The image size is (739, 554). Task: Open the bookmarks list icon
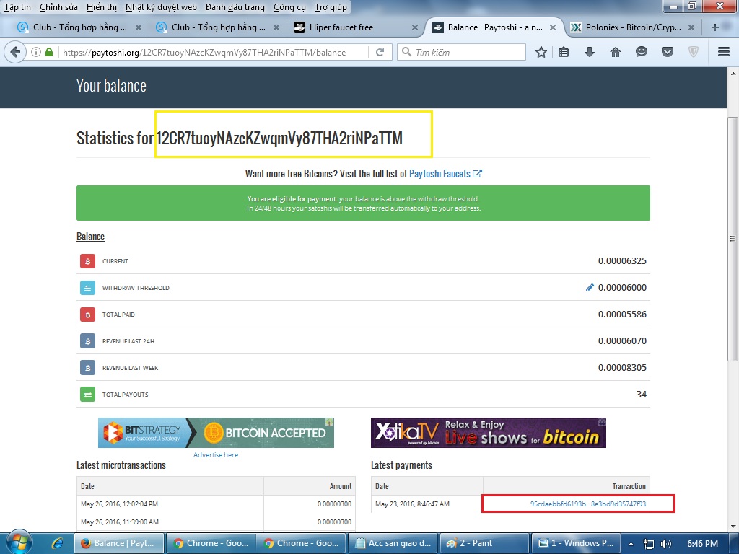[x=564, y=52]
